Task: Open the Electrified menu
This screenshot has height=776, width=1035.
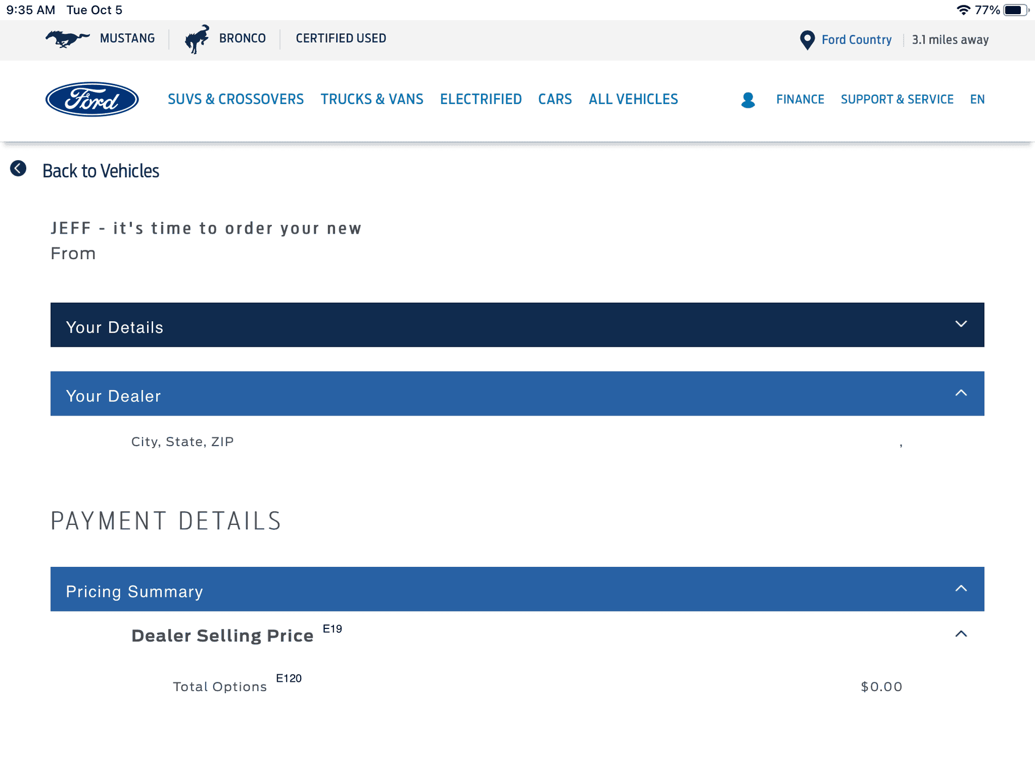Action: tap(481, 99)
